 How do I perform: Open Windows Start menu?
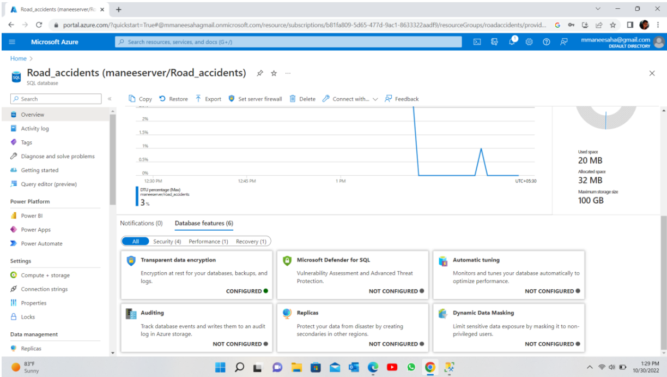click(220, 367)
